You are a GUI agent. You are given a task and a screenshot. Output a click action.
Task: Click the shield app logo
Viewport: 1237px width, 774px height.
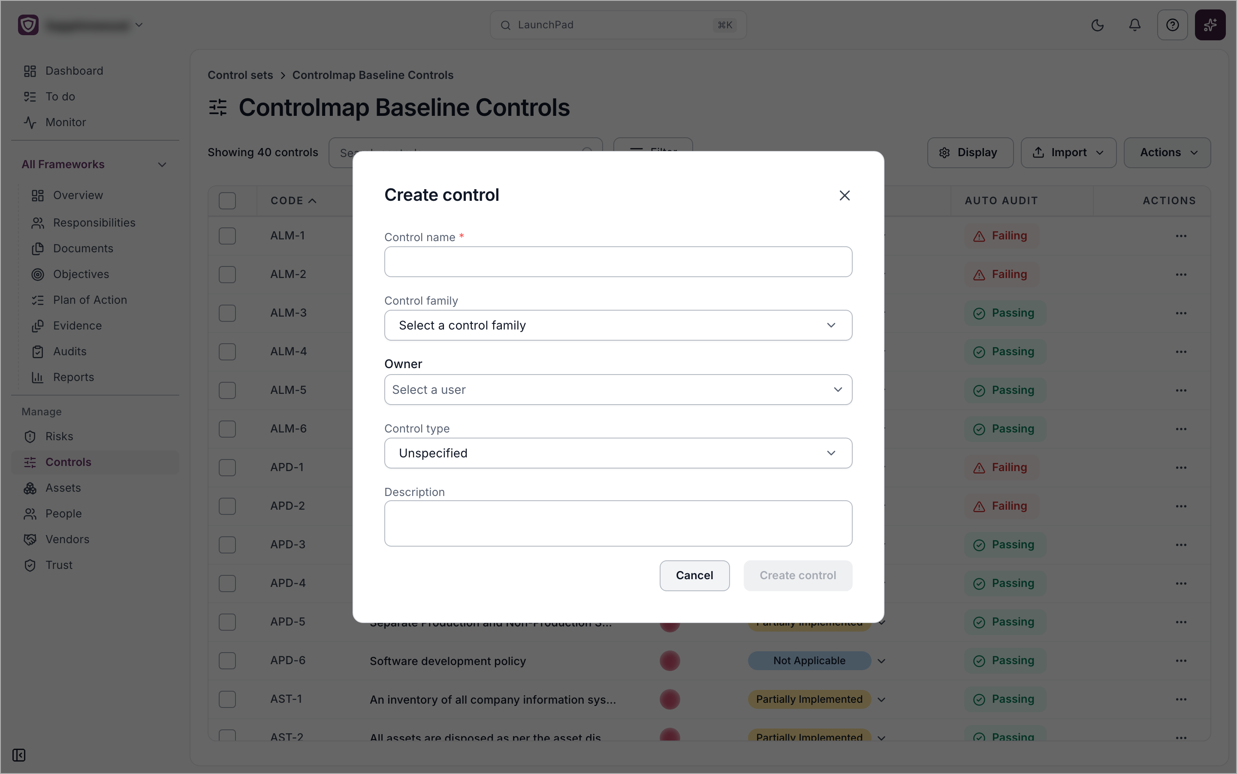point(28,25)
